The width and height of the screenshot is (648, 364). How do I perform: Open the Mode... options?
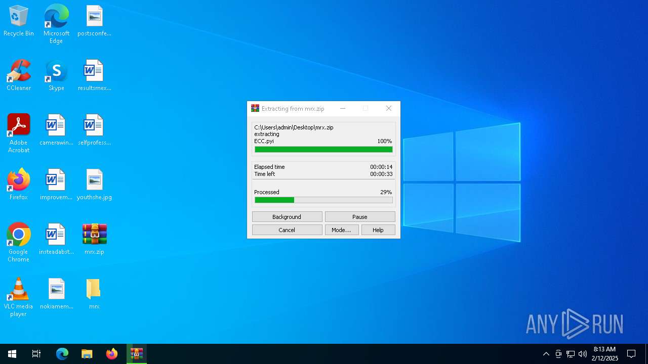342,230
